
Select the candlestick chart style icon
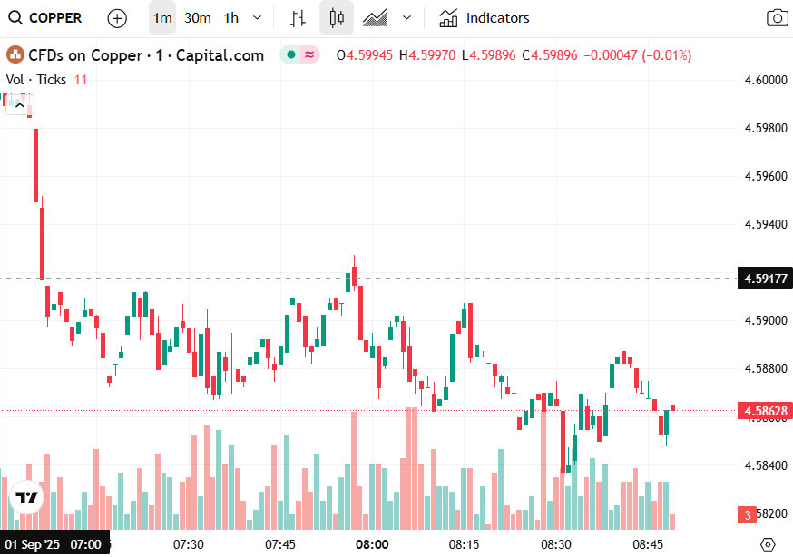(x=337, y=18)
